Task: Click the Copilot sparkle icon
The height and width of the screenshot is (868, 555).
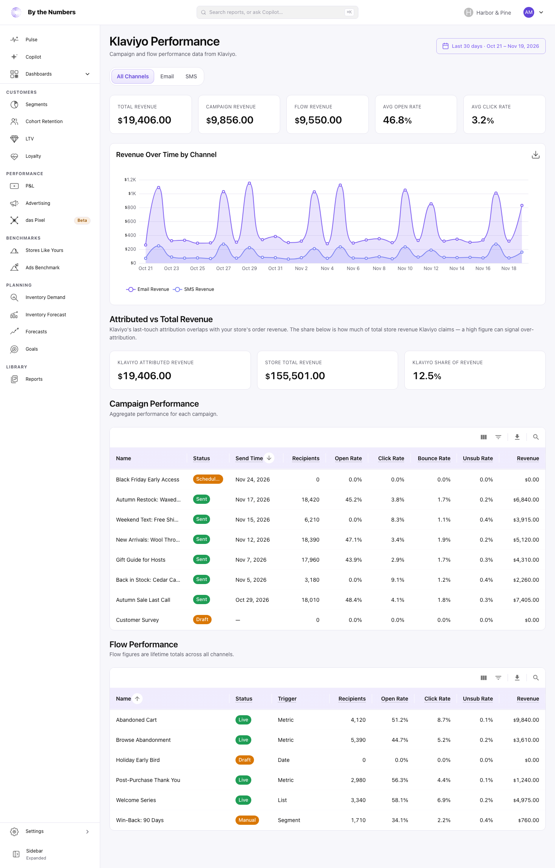Action: pyautogui.click(x=14, y=57)
